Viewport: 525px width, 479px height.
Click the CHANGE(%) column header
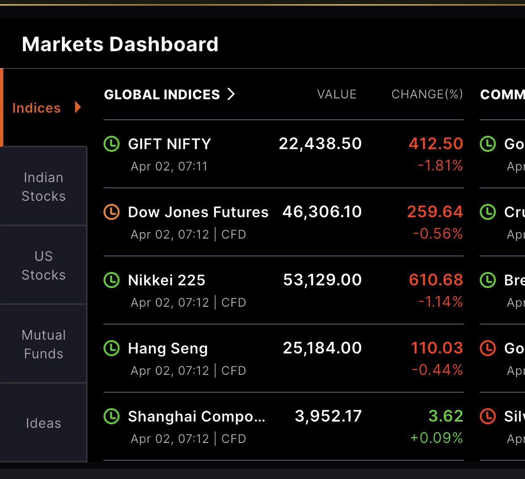click(x=427, y=94)
